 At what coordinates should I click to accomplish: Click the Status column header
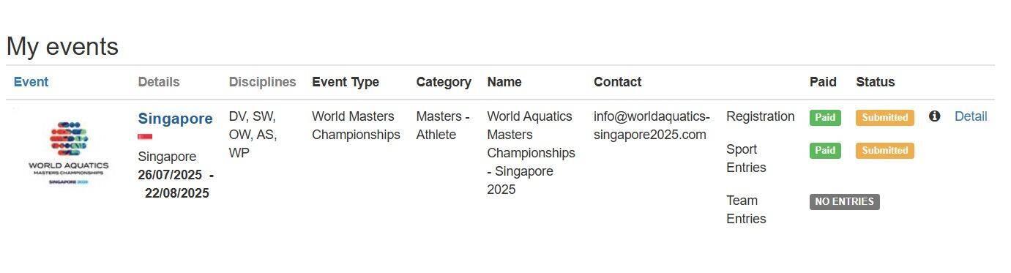tap(876, 82)
